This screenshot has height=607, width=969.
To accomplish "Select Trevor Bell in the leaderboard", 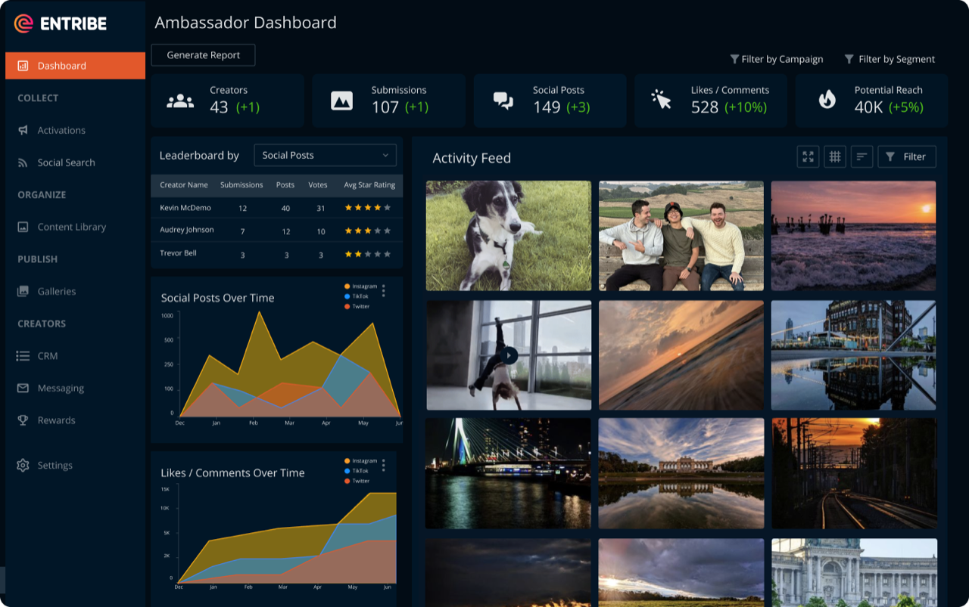I will point(178,253).
